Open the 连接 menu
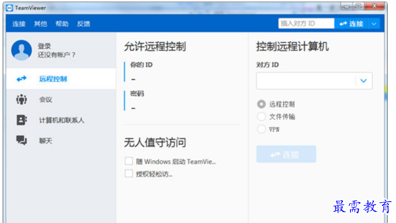This screenshot has height=223, width=396. (x=19, y=24)
